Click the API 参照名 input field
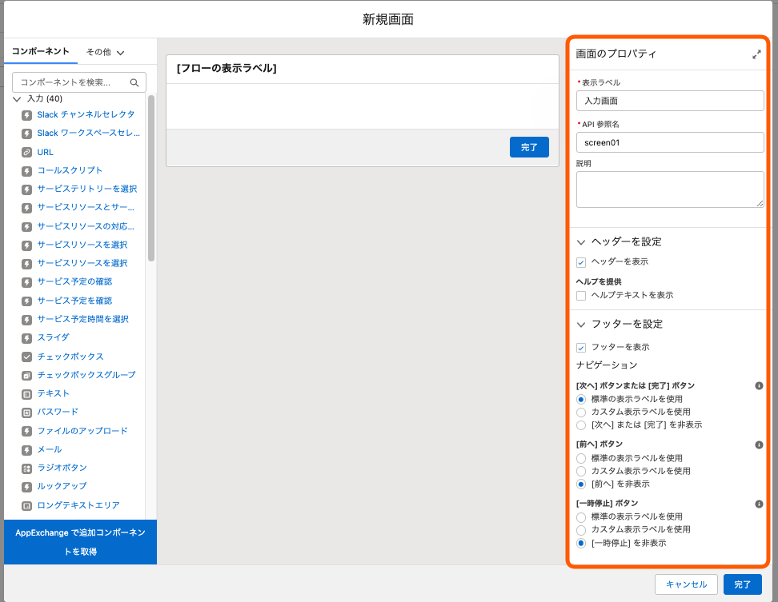Viewport: 778px width, 602px height. tap(670, 142)
